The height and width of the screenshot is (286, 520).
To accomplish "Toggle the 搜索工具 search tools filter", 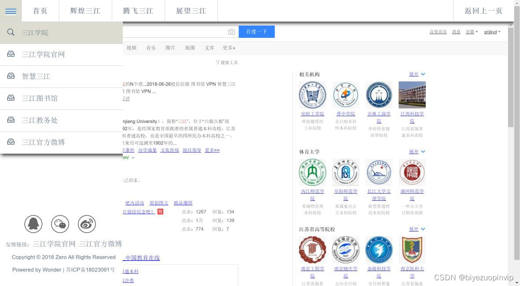I will (227, 62).
